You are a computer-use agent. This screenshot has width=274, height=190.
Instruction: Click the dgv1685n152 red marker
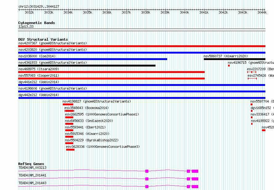click(x=252, y=111)
